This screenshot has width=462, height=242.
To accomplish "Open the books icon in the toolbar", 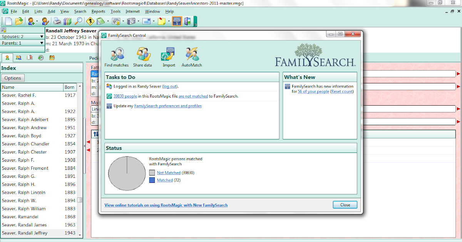I will [x=67, y=21].
